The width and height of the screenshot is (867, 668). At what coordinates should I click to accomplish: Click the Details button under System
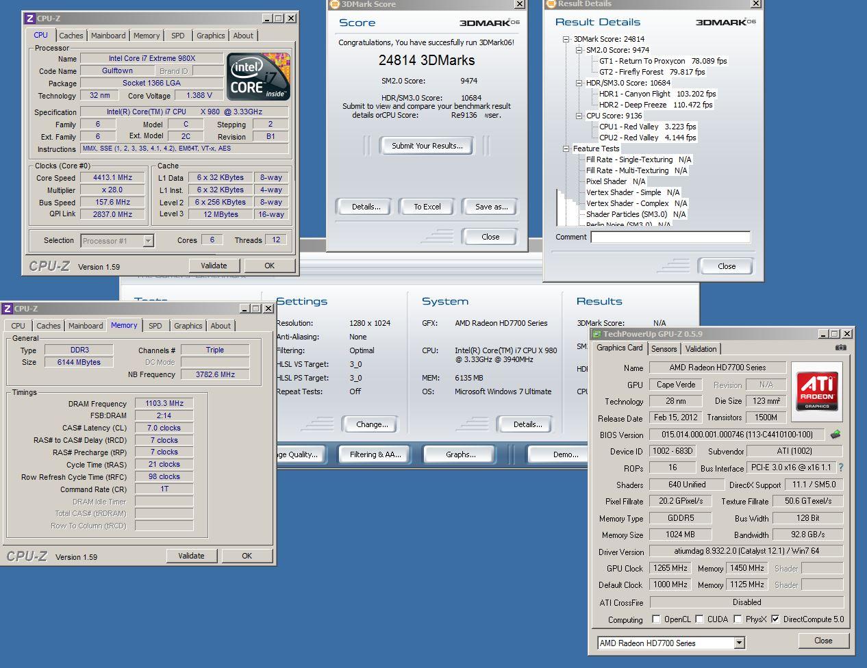coord(527,424)
